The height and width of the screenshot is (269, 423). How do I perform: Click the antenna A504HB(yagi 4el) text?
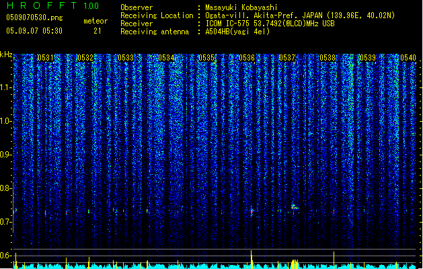click(237, 32)
